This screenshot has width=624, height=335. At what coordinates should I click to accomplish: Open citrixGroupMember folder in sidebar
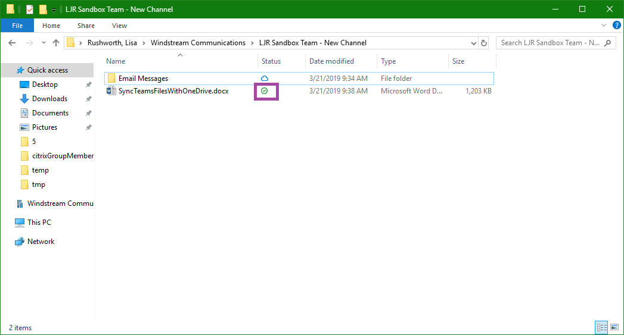(x=63, y=156)
